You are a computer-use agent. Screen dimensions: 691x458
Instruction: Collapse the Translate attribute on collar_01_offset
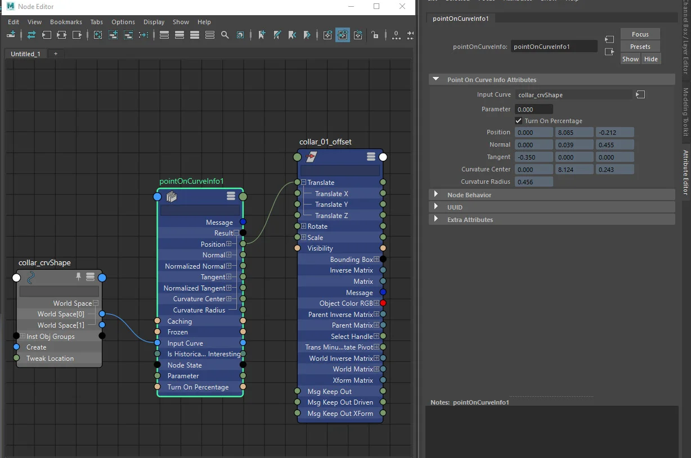(303, 182)
